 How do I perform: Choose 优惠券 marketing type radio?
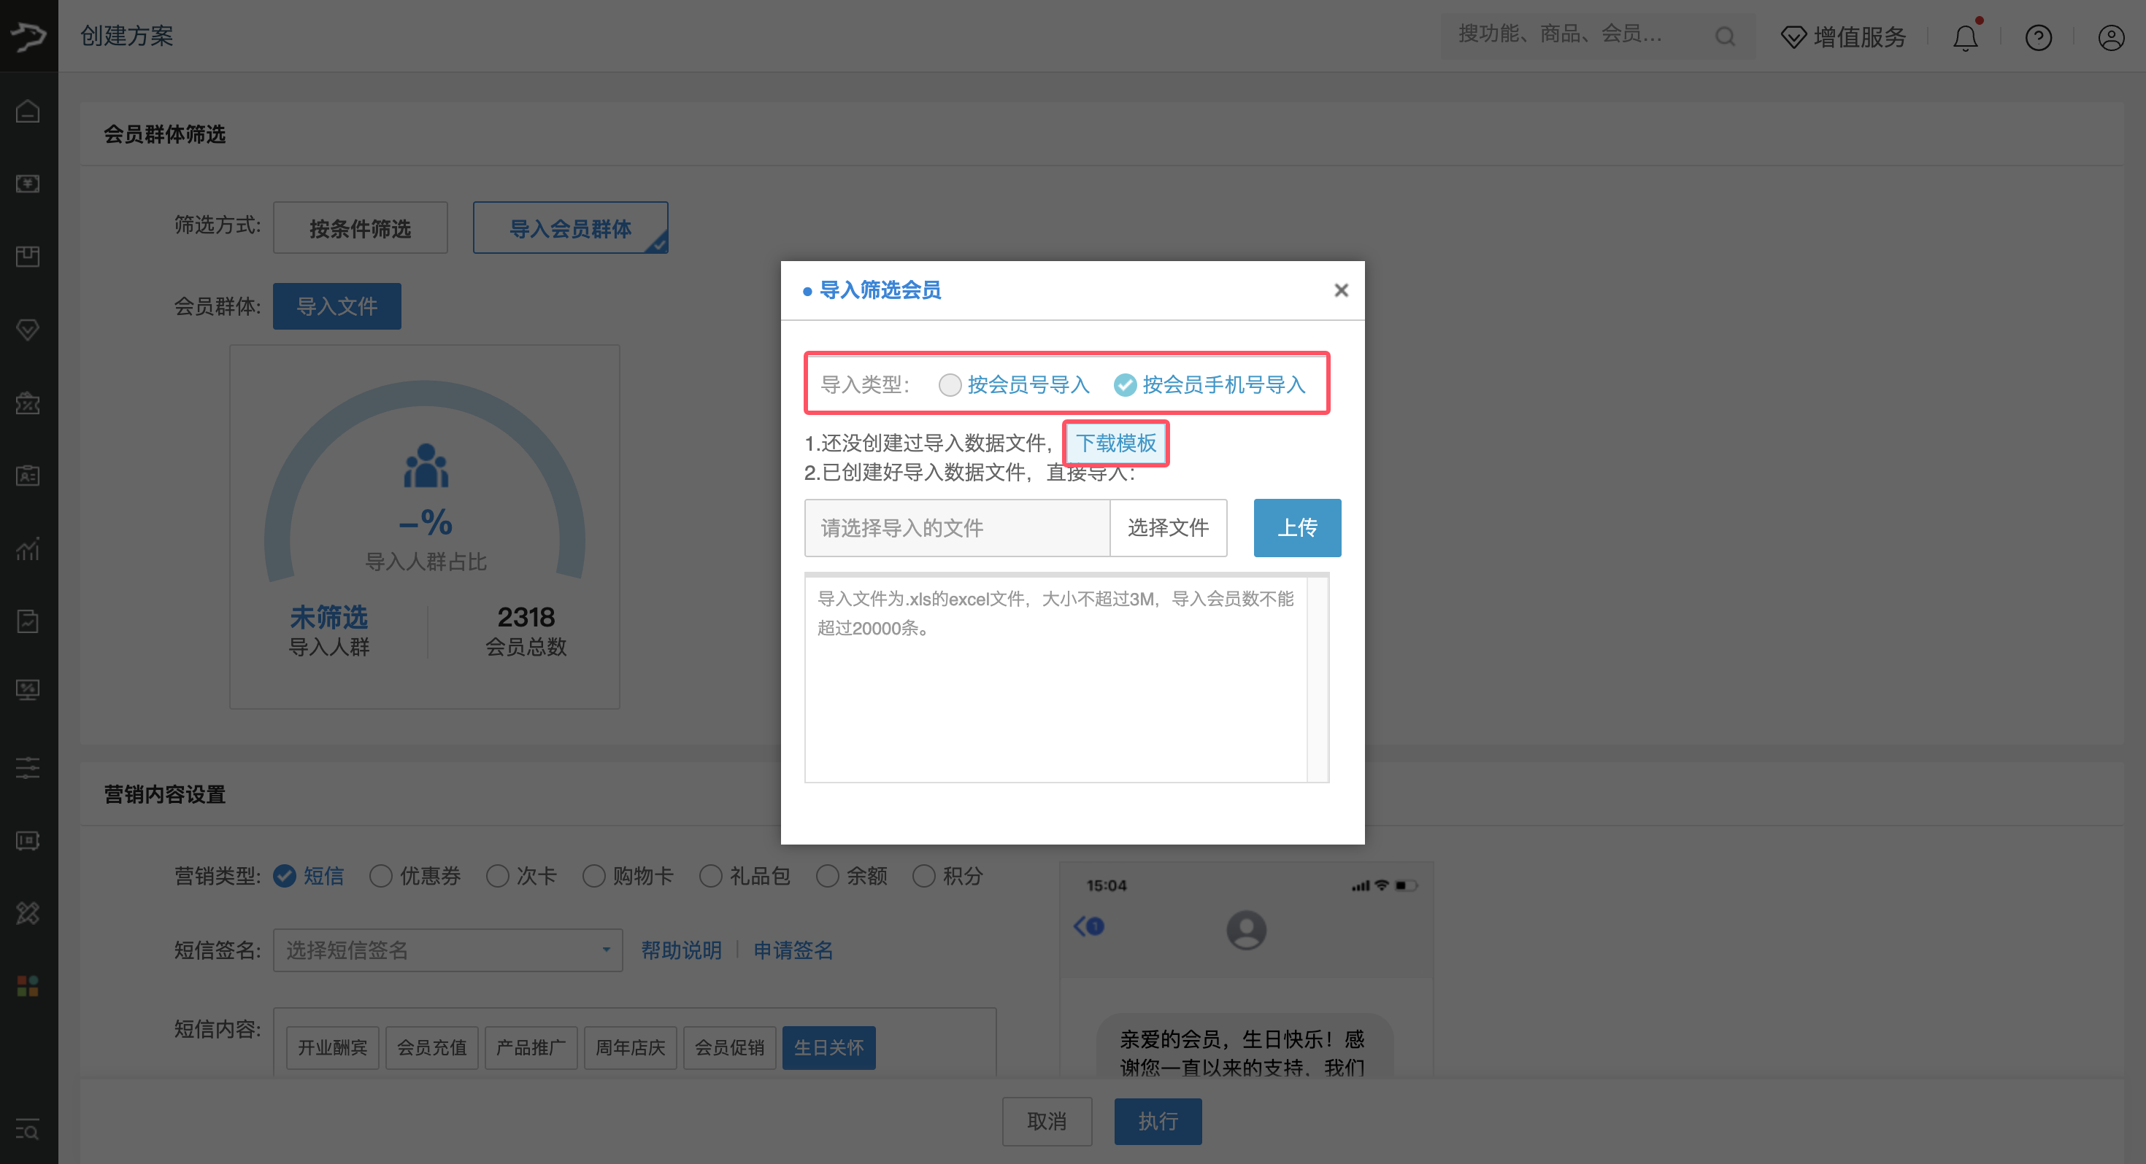[x=381, y=876]
